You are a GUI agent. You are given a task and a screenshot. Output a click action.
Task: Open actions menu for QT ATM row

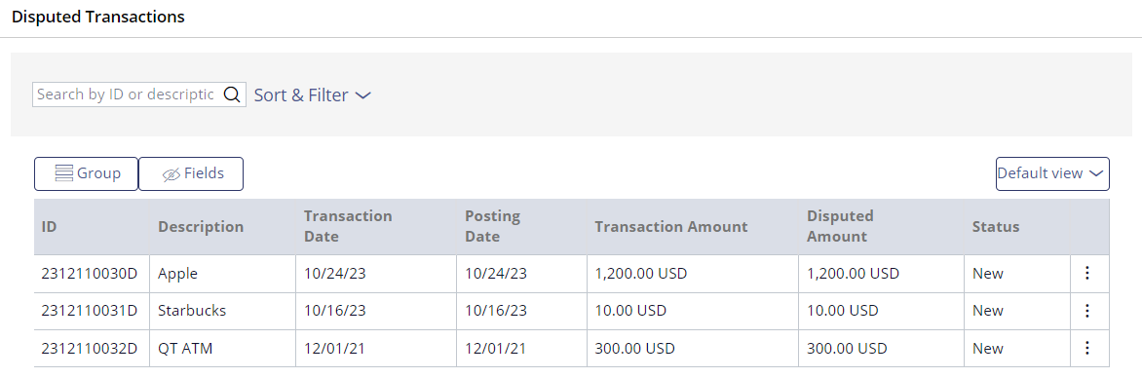tap(1087, 348)
